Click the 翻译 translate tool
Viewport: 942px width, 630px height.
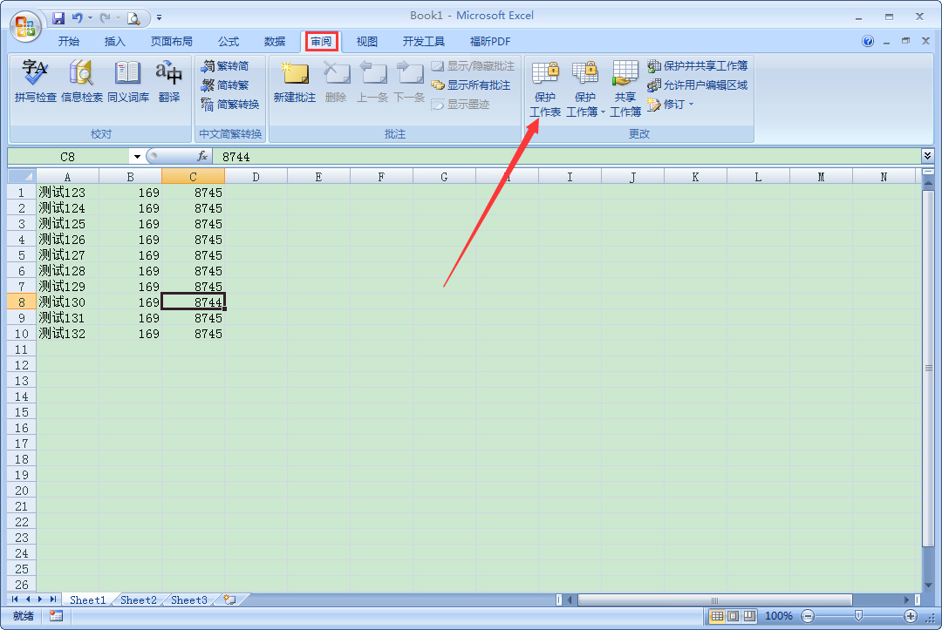click(x=170, y=83)
